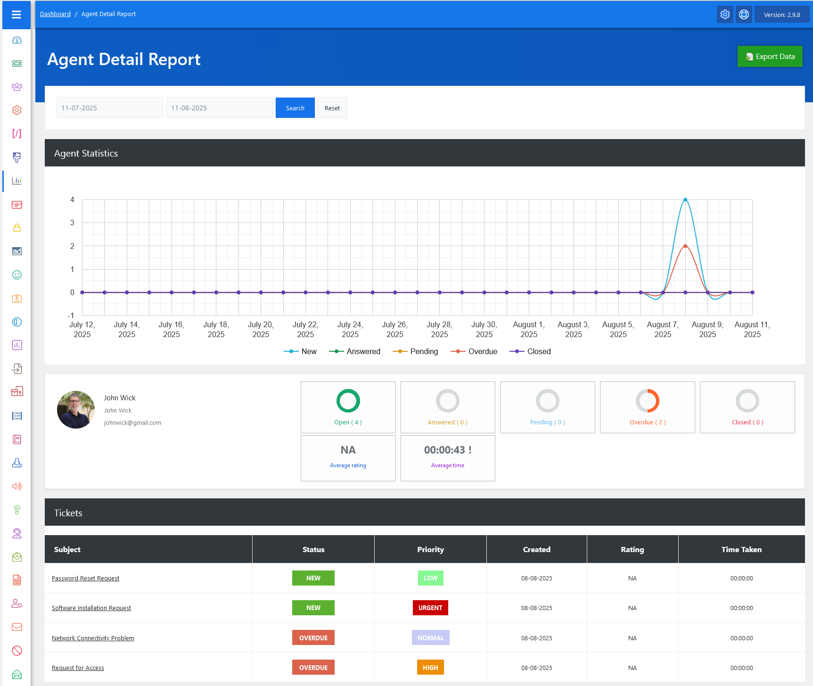This screenshot has height=686, width=813.
Task: Open the end date picker 11-08-2025
Action: click(x=219, y=108)
